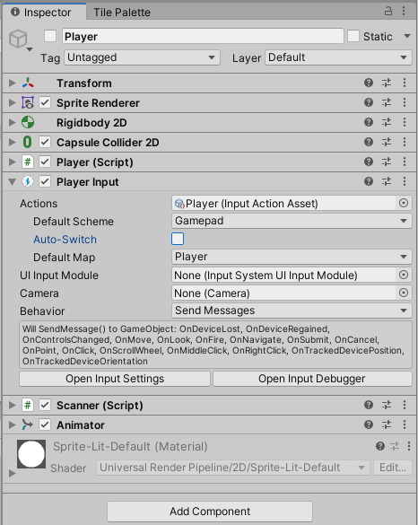Open Transform preset settings icon

tap(387, 83)
